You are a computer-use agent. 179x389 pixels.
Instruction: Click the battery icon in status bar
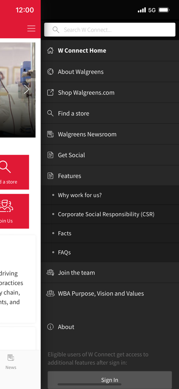(163, 10)
